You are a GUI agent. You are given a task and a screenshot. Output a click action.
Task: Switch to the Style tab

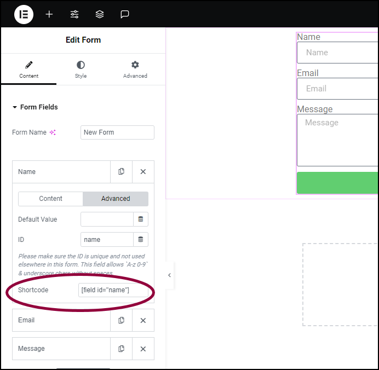click(x=81, y=70)
